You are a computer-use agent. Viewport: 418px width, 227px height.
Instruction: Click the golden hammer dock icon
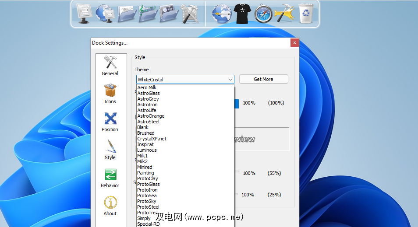click(284, 14)
